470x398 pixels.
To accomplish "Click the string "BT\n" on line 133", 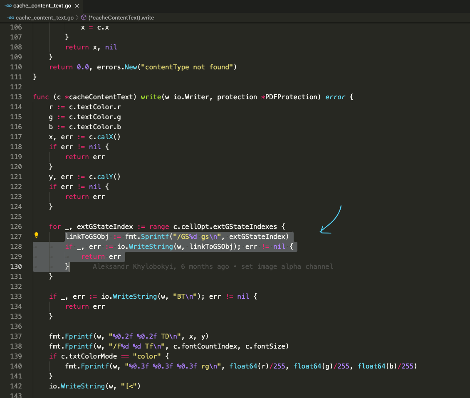I will coord(185,297).
